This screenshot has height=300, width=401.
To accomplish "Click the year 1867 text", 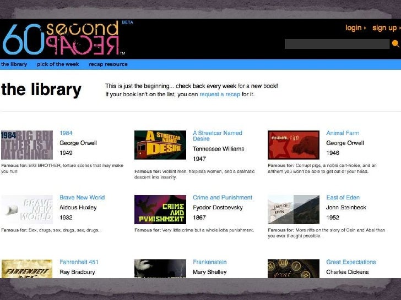I will pyautogui.click(x=199, y=218).
